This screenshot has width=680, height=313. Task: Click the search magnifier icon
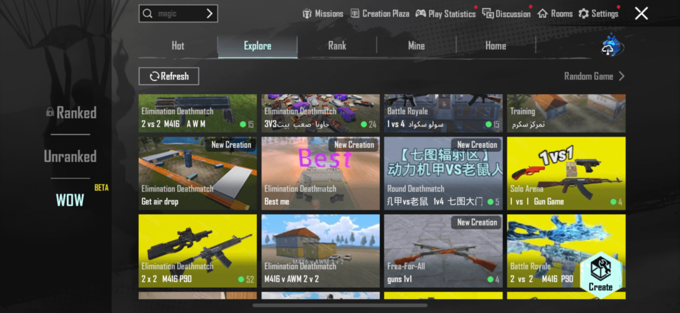(x=147, y=14)
